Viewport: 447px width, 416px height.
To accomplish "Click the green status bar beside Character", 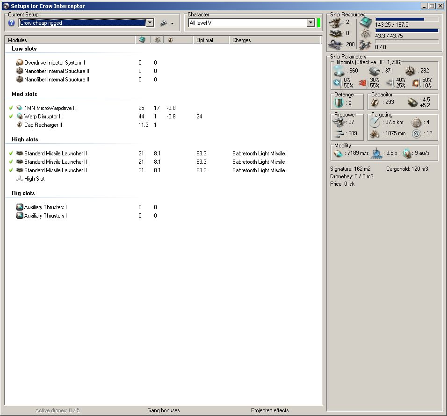I will click(318, 23).
